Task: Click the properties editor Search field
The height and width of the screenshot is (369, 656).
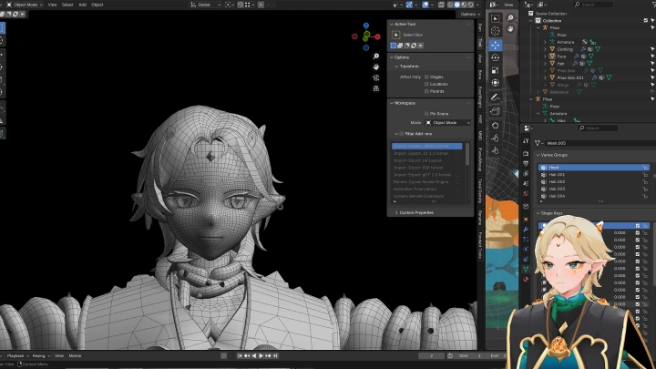Action: click(x=597, y=128)
